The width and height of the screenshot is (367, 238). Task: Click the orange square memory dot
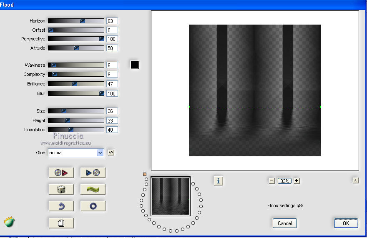click(145, 174)
